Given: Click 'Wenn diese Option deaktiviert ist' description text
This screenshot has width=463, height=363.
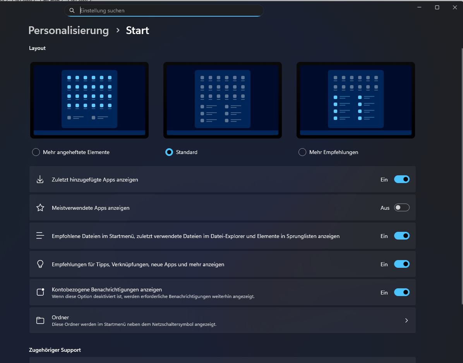Looking at the screenshot, I should [x=153, y=296].
